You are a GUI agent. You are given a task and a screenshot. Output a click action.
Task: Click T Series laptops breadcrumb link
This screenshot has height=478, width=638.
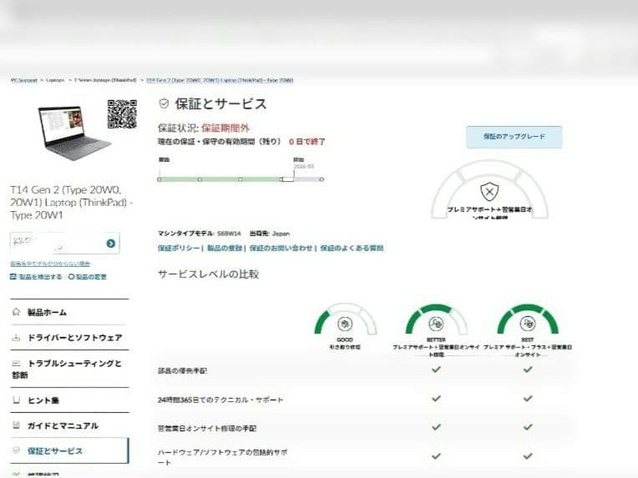tap(105, 80)
